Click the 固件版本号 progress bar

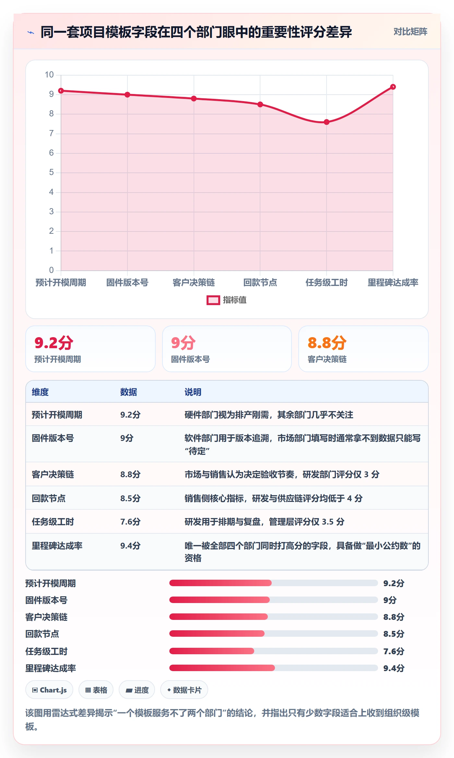[273, 600]
